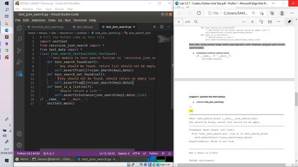This screenshot has height=167, width=298.
Task: Split the VS Code editor right
Action: point(162,27)
